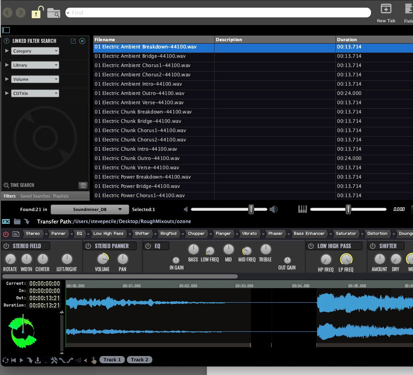Open the Soundminer_DB database dropdown
The height and width of the screenshot is (375, 413).
tap(90, 209)
